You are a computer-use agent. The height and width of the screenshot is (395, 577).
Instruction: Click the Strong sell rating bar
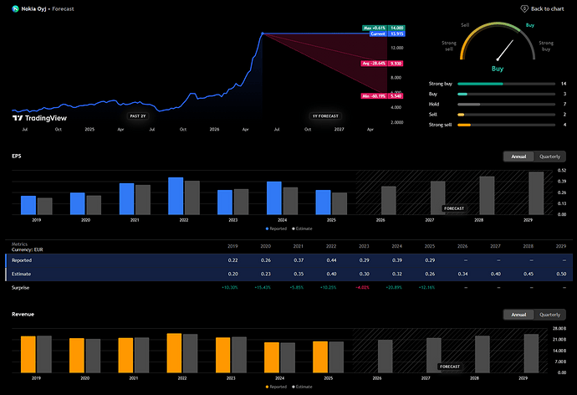click(x=506, y=126)
